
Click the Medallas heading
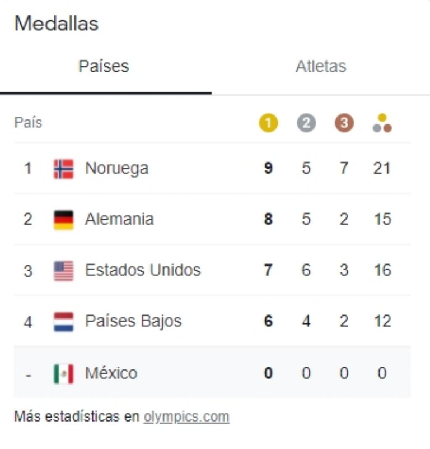pyautogui.click(x=56, y=23)
